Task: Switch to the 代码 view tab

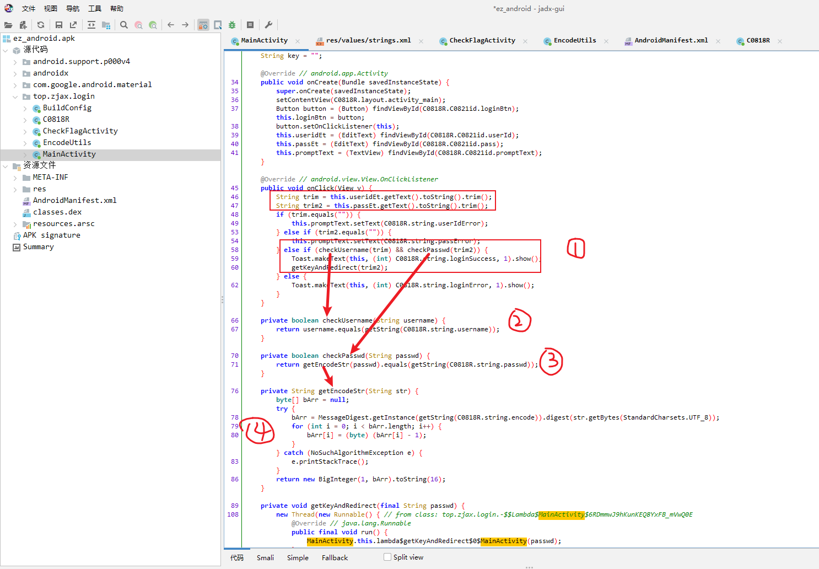Action: 237,557
